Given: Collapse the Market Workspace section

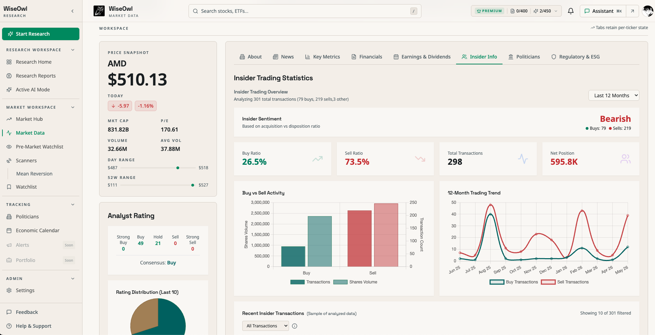Looking at the screenshot, I should (x=73, y=107).
